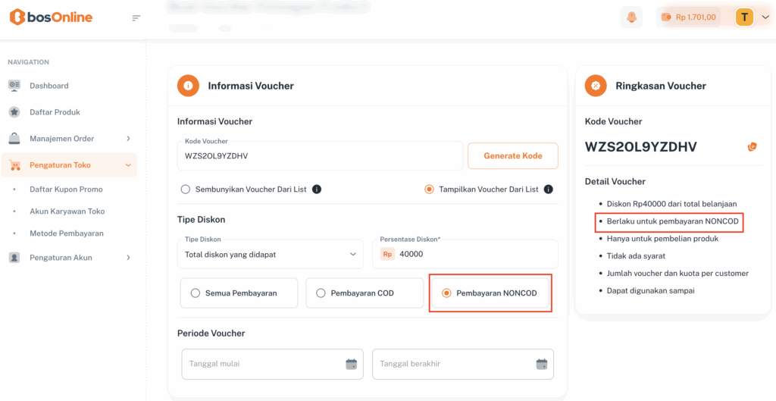
Task: Open Metode Pembayaran link
Action: [x=67, y=233]
